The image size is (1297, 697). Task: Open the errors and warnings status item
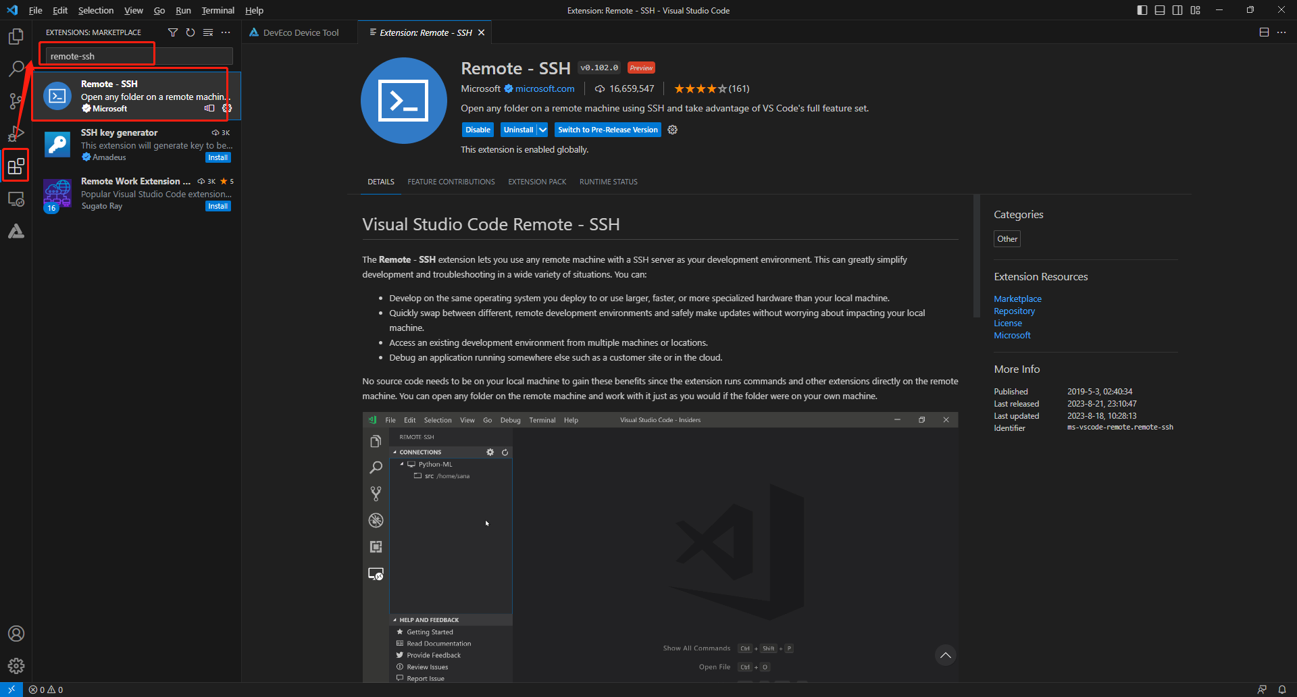[x=46, y=690]
